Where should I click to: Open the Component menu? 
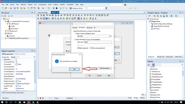pos(42,5)
